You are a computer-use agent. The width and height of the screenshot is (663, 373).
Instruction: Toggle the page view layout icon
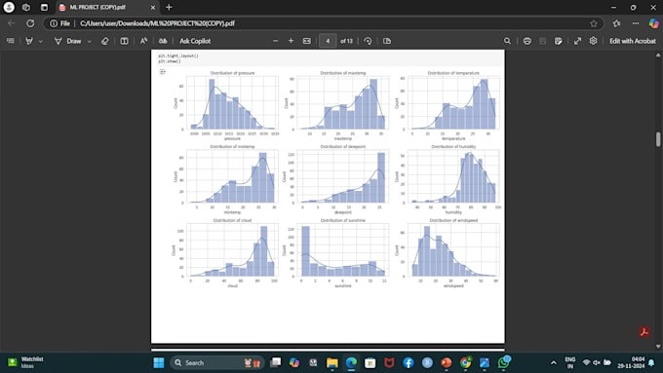tap(125, 41)
